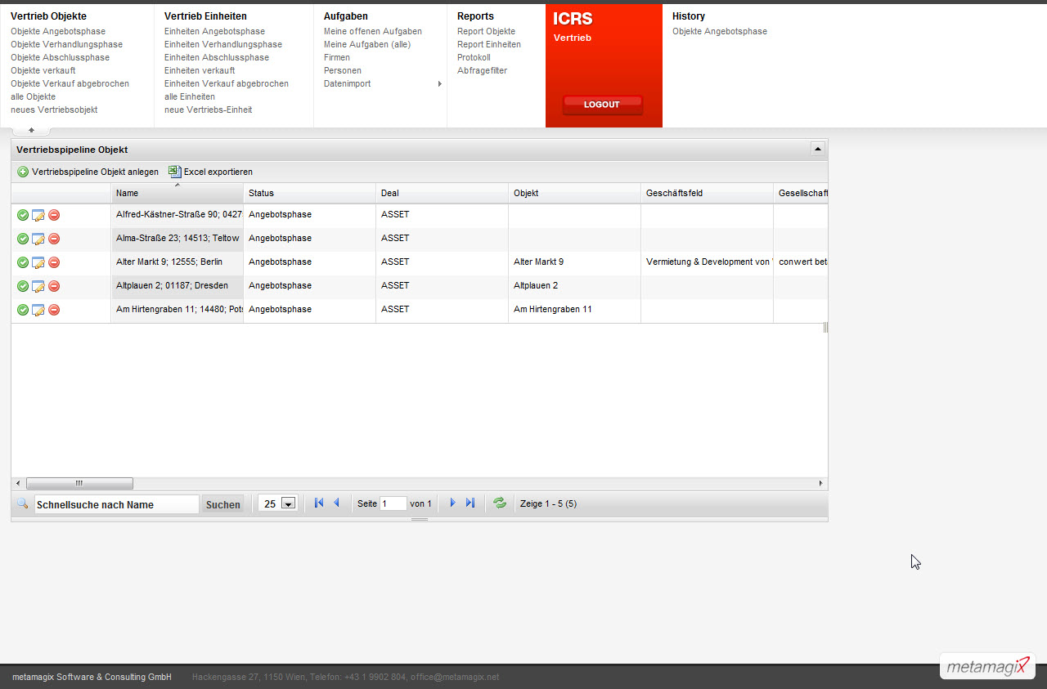Click red delete icon in Alter Markt row
The height and width of the screenshot is (689, 1047).
tap(54, 262)
